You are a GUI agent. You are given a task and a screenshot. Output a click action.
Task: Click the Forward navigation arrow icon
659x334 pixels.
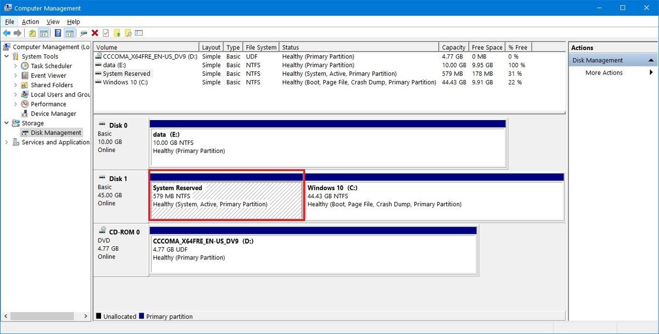(17, 32)
